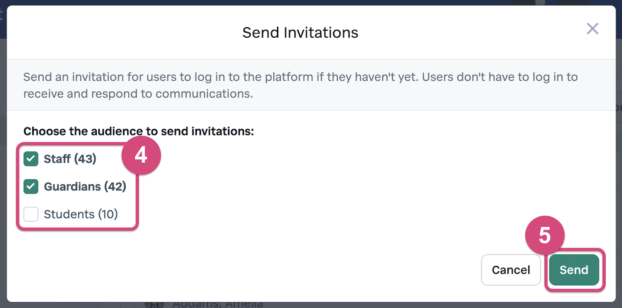Click the Addams, Amelia name behind dialog

click(x=218, y=305)
